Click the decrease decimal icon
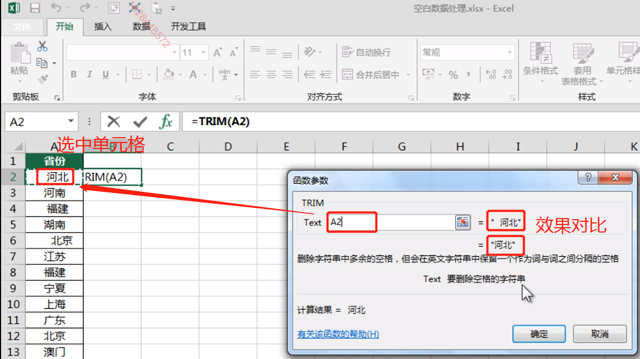 507,74
